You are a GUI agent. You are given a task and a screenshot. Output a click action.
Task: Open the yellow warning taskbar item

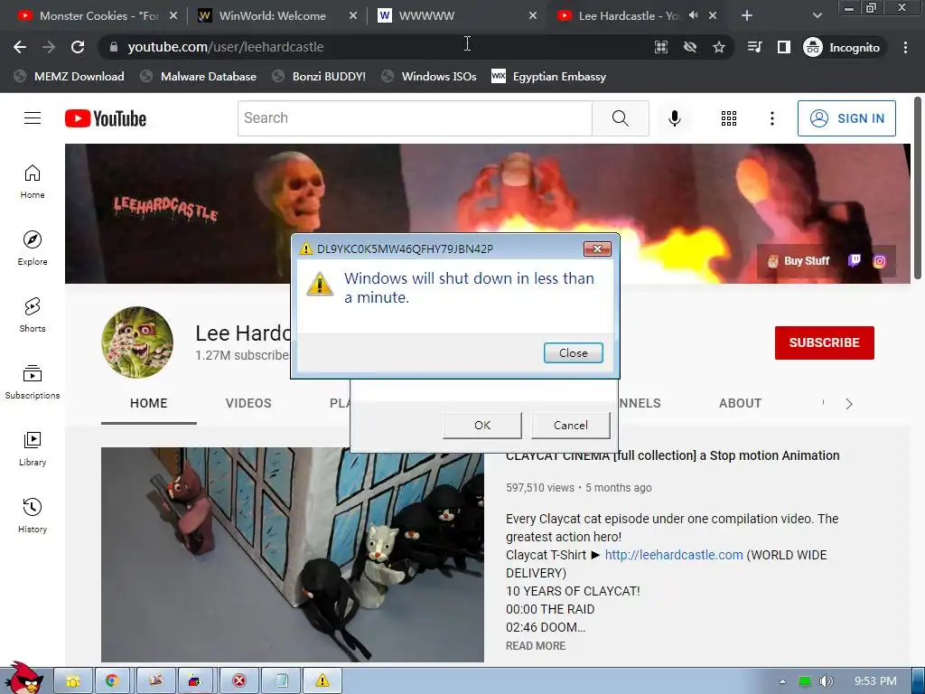coord(322,681)
